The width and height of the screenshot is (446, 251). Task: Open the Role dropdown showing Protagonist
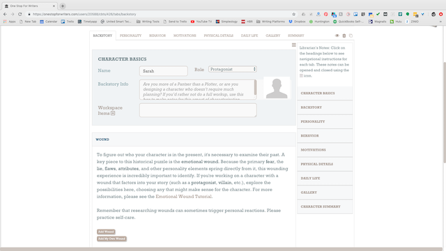point(233,69)
